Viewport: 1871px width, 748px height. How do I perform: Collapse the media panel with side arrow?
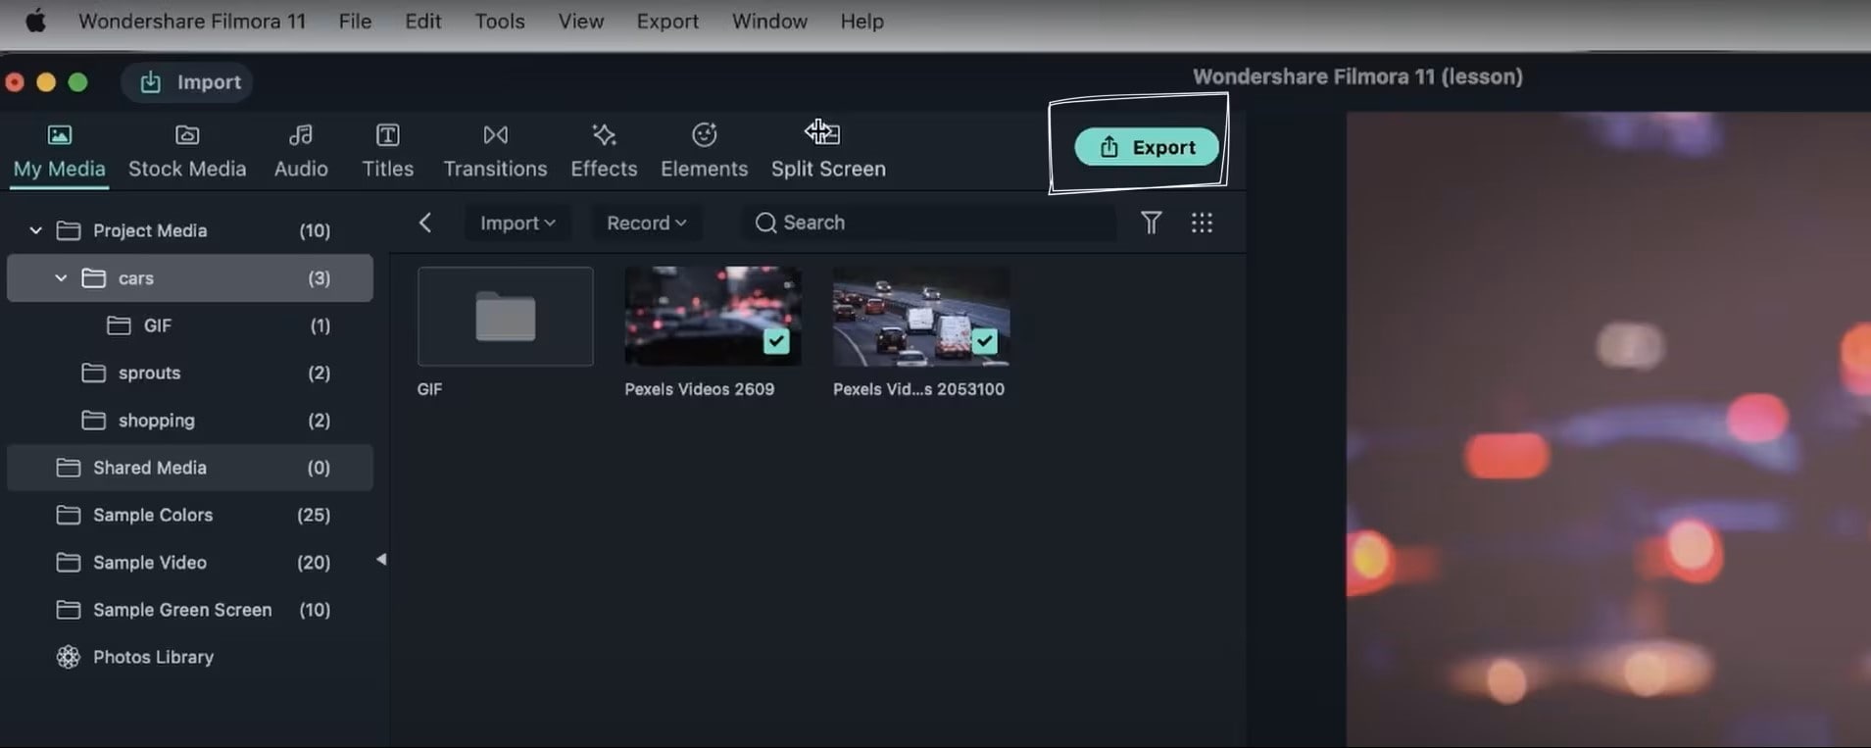click(381, 559)
